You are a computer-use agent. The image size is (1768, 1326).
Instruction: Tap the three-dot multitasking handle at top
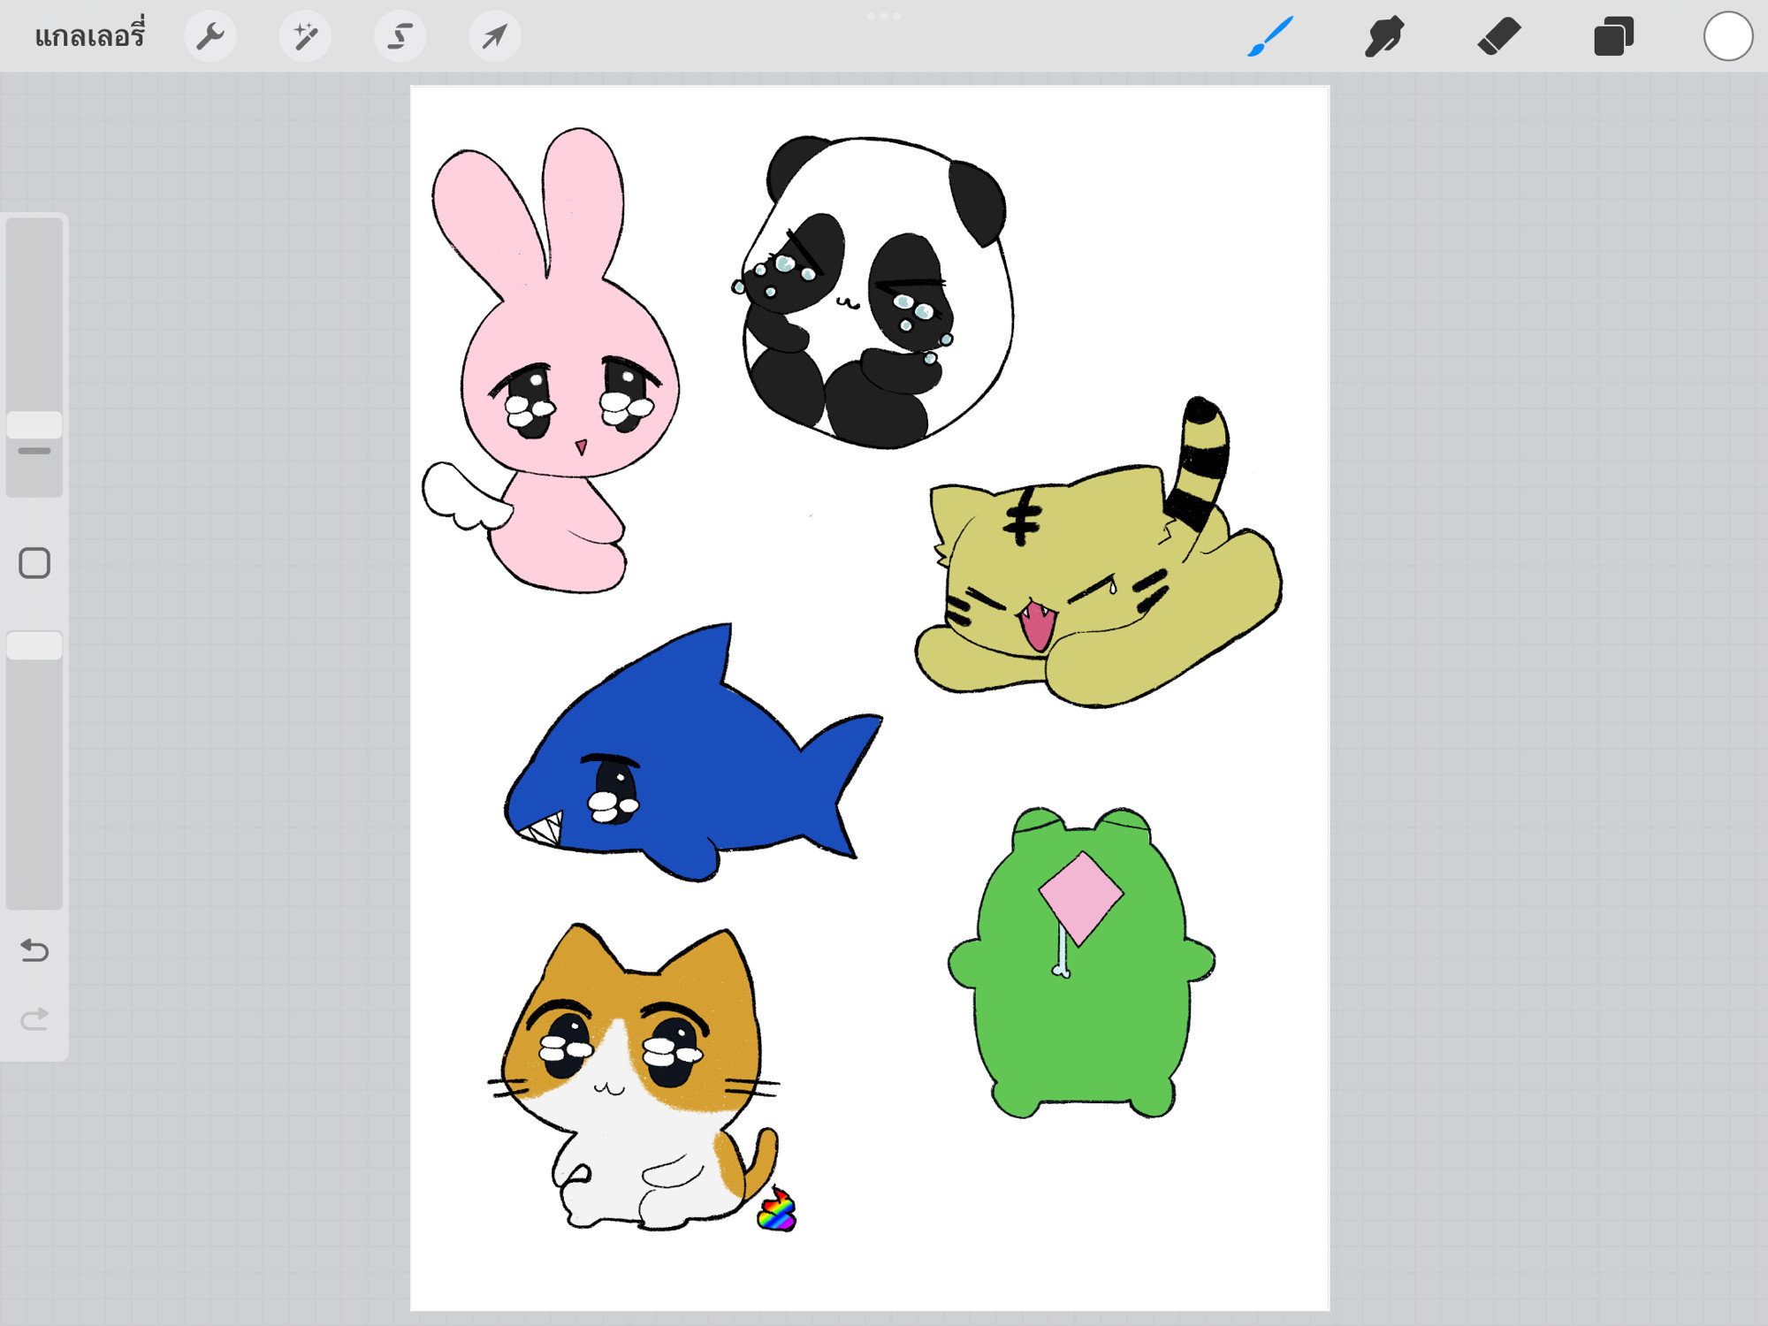[884, 16]
